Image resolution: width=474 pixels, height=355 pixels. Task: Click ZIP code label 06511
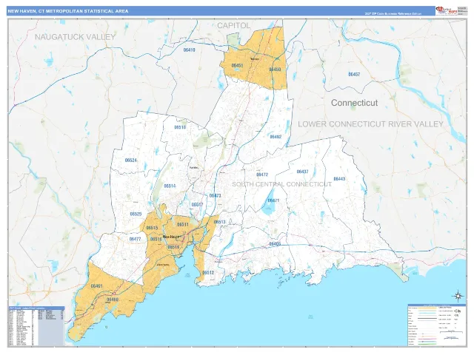(183, 225)
